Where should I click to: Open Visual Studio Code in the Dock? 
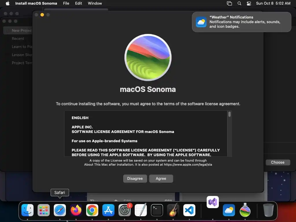click(x=189, y=210)
